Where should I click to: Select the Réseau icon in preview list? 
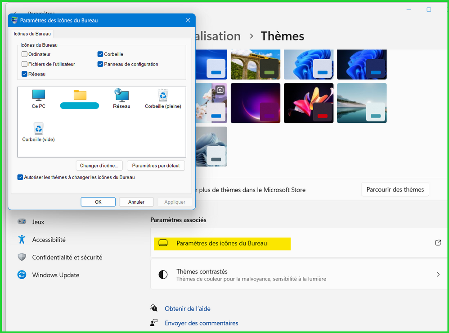121,99
